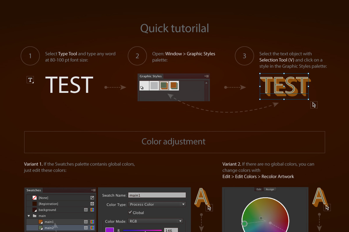Image resolution: width=349 pixels, height=232 pixels.
Task: Select the Type Tool icon
Action: coord(30,80)
